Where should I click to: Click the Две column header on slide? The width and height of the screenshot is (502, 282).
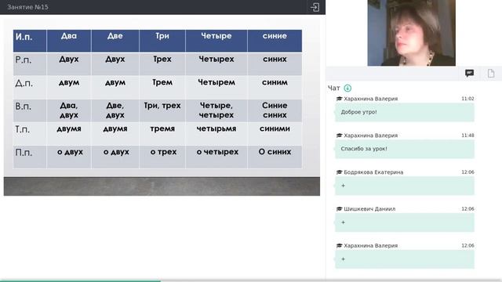115,41
